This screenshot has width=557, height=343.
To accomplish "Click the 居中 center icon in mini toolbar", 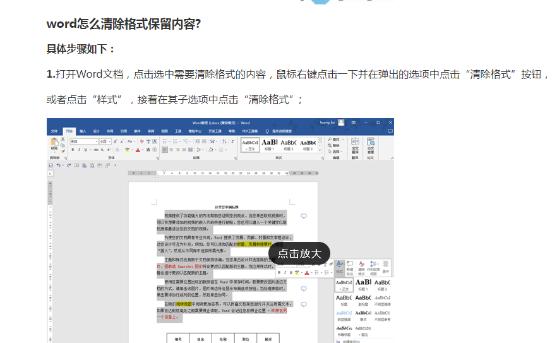I will pos(386,268).
